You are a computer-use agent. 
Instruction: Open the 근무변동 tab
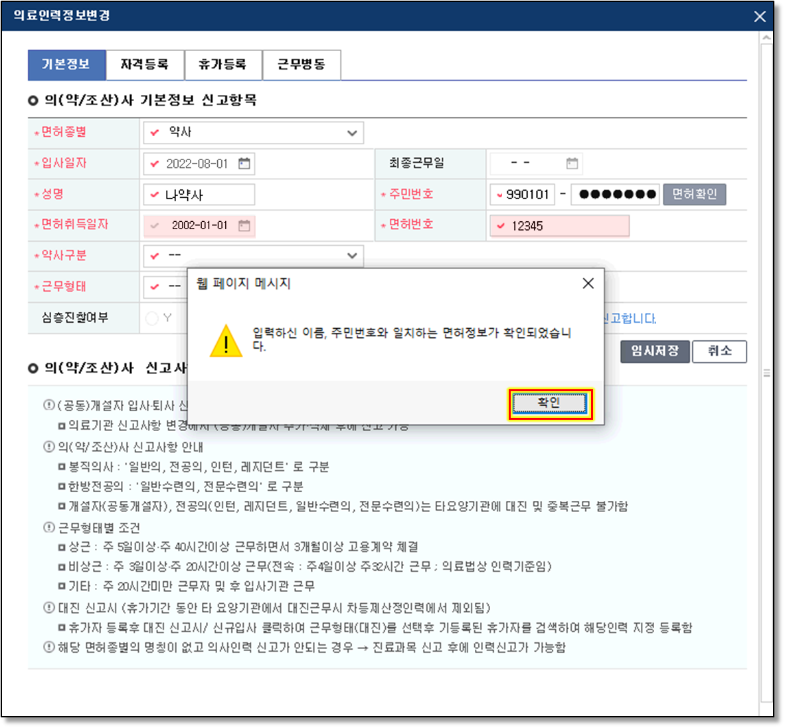[301, 64]
